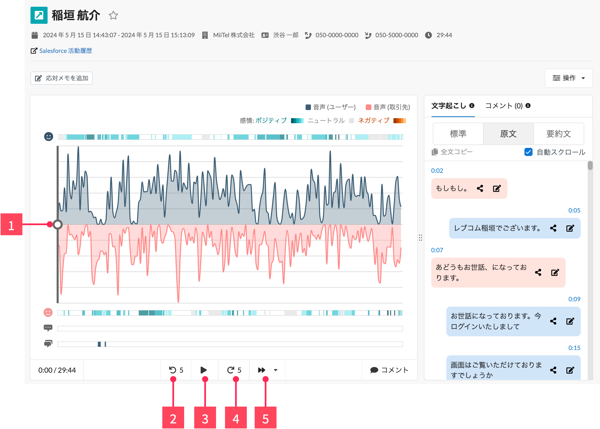Viewport: 600px width, 429px height.
Task: Select the 要約文 transcript mode
Action: [x=559, y=134]
